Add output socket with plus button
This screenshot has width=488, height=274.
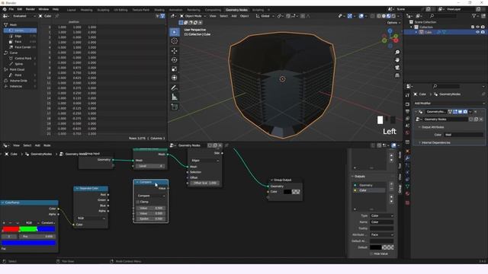click(x=391, y=183)
